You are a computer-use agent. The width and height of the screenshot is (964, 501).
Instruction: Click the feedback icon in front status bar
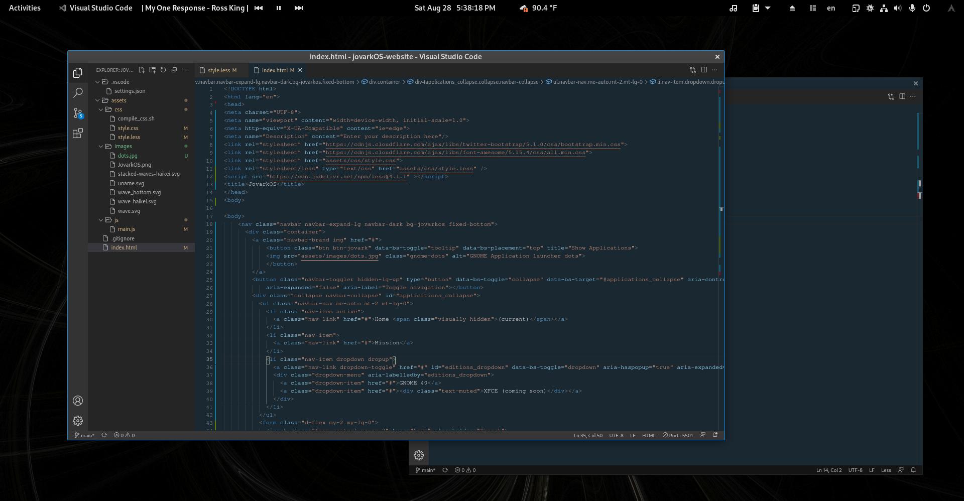pyautogui.click(x=703, y=435)
